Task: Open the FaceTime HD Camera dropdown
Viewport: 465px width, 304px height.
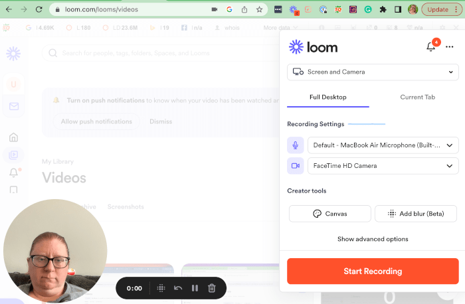Action: 383,166
